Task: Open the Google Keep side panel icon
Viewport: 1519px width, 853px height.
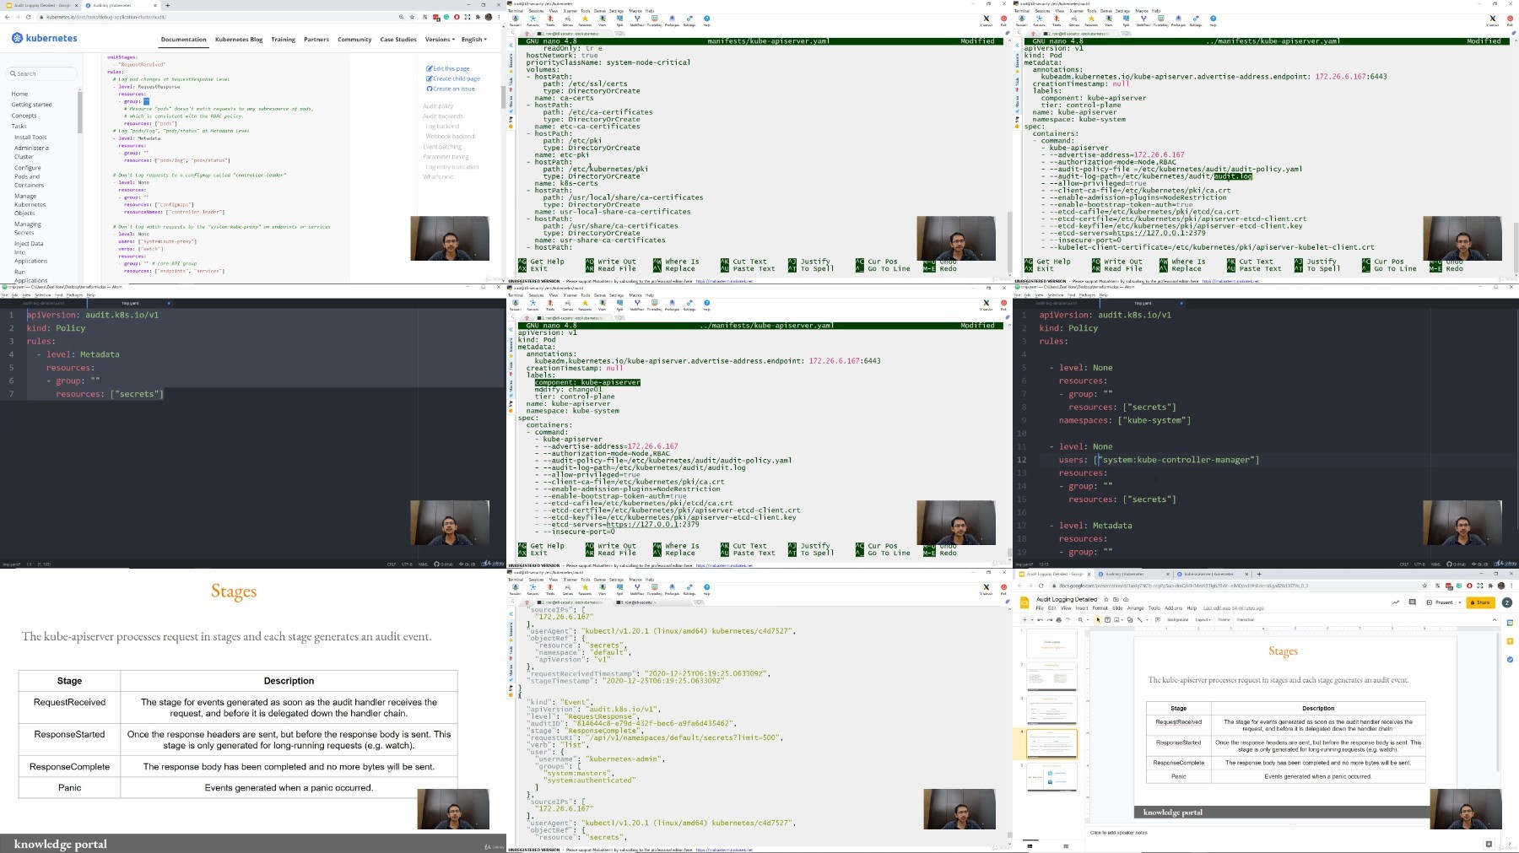Action: (x=1510, y=641)
